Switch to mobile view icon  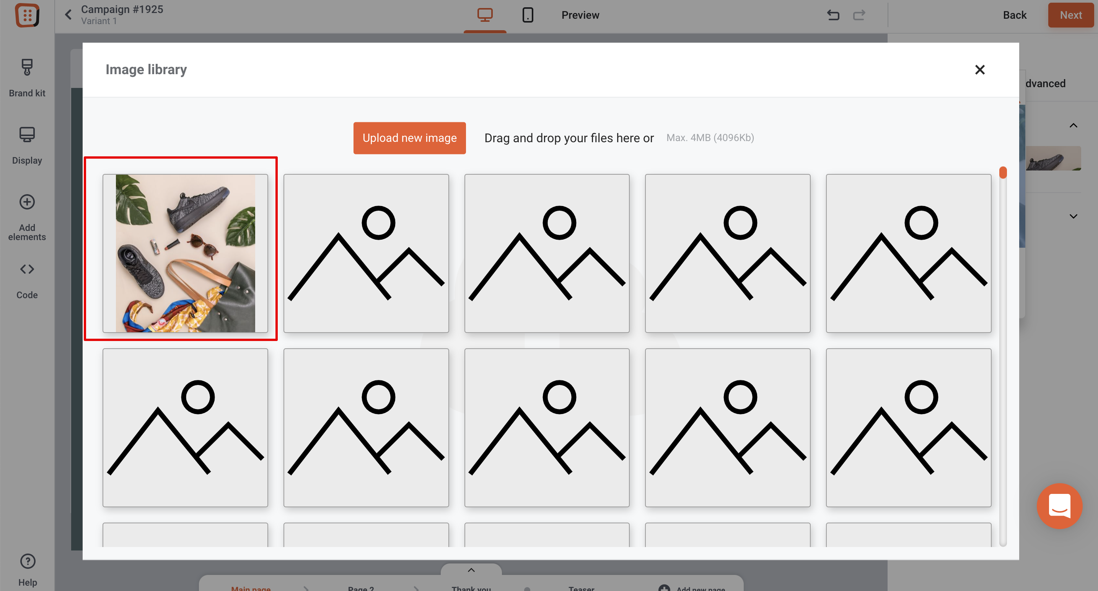[528, 15]
